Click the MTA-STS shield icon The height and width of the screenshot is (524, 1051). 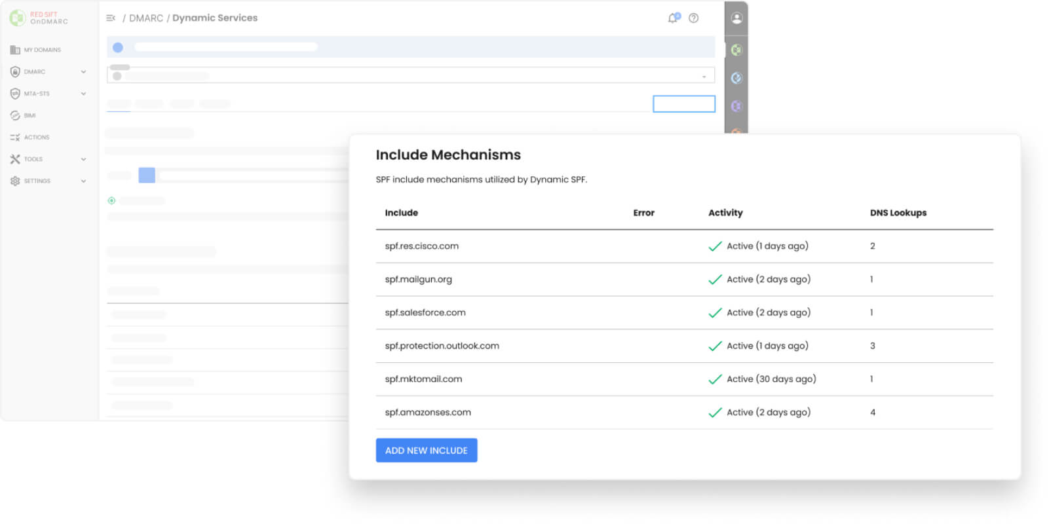[15, 94]
